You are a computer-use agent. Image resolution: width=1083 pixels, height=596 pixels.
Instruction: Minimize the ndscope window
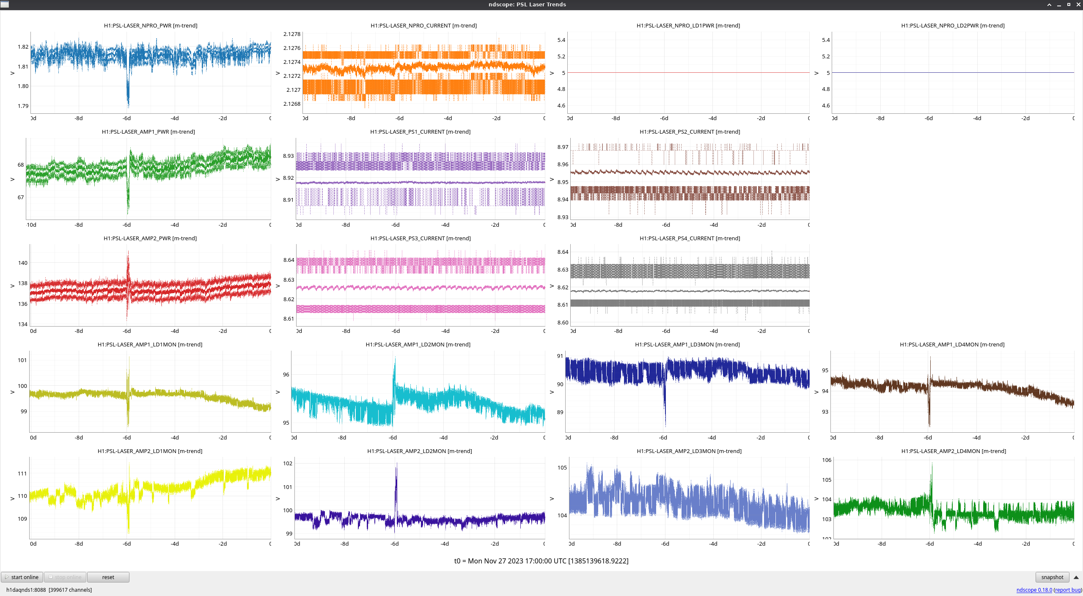tap(1059, 5)
